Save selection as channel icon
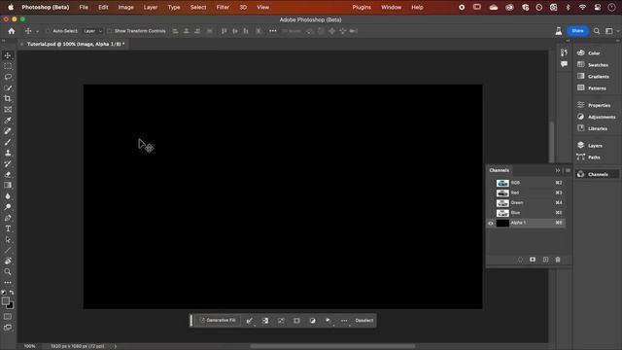The width and height of the screenshot is (622, 350). [533, 260]
